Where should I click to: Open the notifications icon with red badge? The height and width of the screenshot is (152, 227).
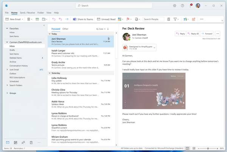coord(191,6)
